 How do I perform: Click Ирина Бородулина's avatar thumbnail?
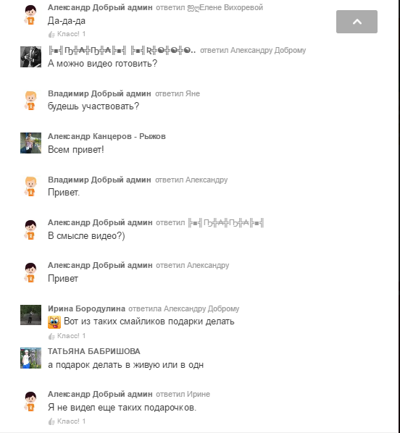(x=30, y=315)
